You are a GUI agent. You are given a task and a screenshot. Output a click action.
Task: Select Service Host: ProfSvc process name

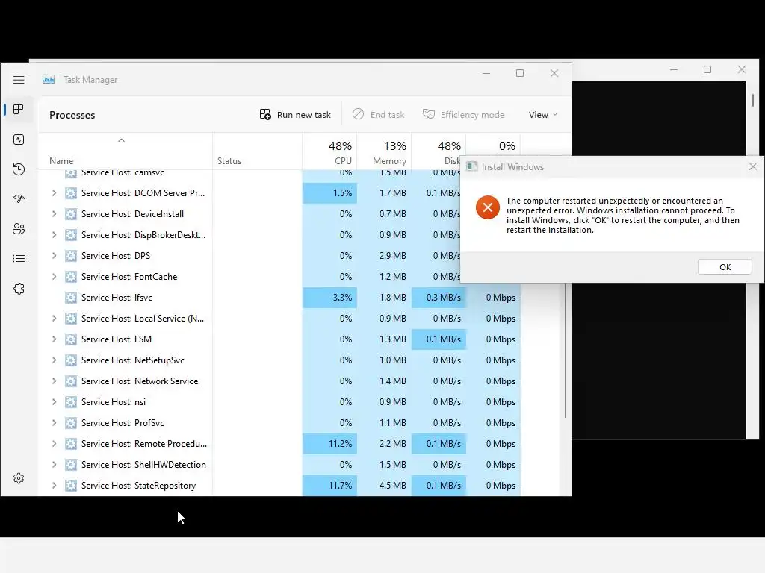(123, 423)
